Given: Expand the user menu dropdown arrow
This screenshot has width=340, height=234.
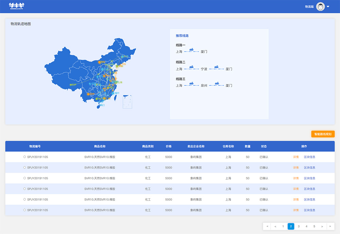Looking at the screenshot, I should pos(328,6).
